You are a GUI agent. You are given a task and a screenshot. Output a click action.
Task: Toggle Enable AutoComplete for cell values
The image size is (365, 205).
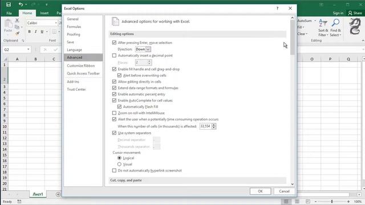click(114, 100)
